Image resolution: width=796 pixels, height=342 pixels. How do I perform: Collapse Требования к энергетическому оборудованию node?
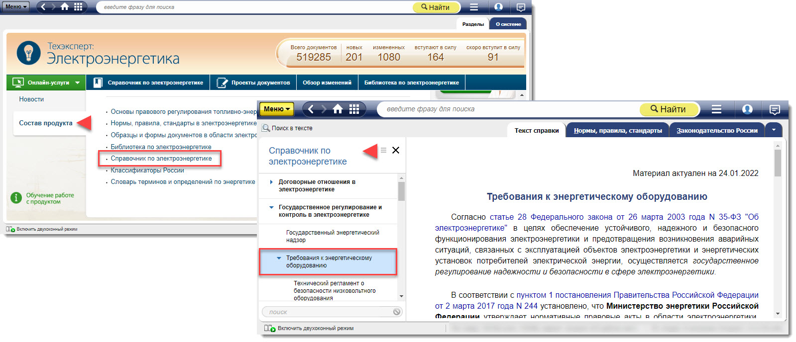279,258
